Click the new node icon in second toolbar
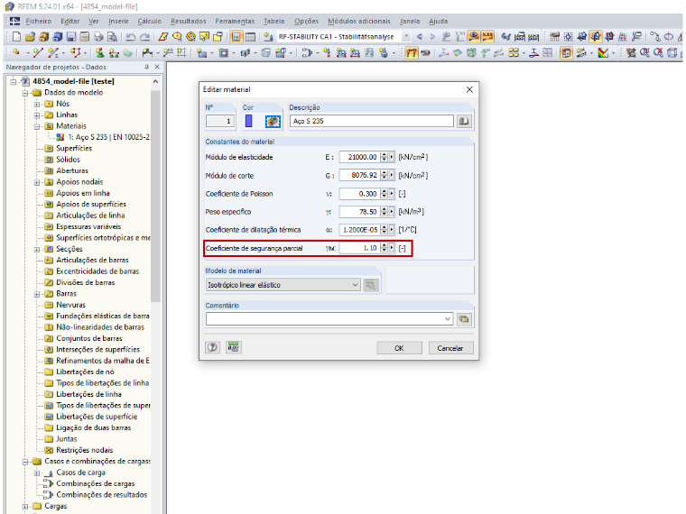 [16, 53]
